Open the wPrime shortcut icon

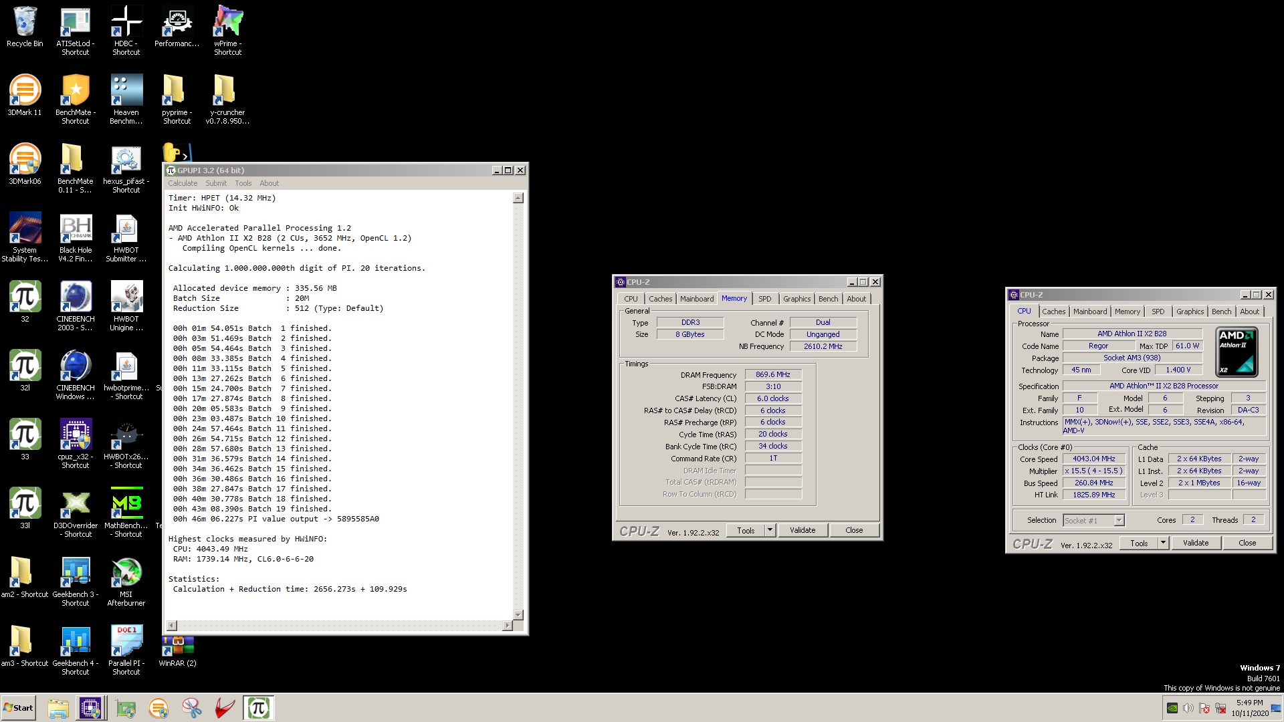point(227,30)
